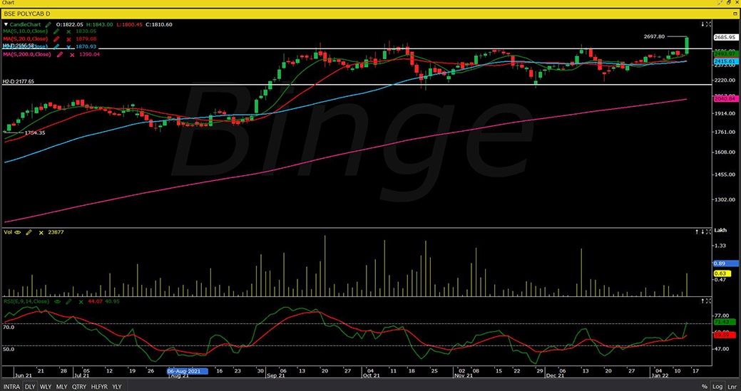Image resolution: width=741 pixels, height=391 pixels.
Task: Click the BSE POLYCAB D bar right-edge icon
Action: pos(736,14)
